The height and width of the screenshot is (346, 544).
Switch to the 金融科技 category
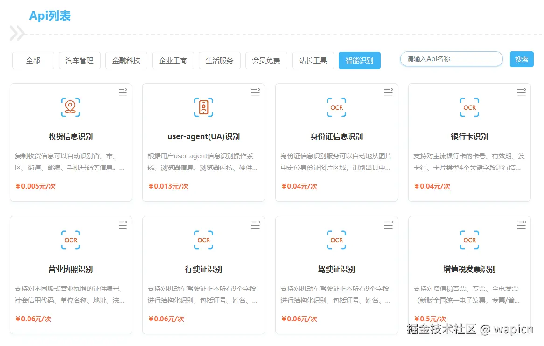point(126,60)
